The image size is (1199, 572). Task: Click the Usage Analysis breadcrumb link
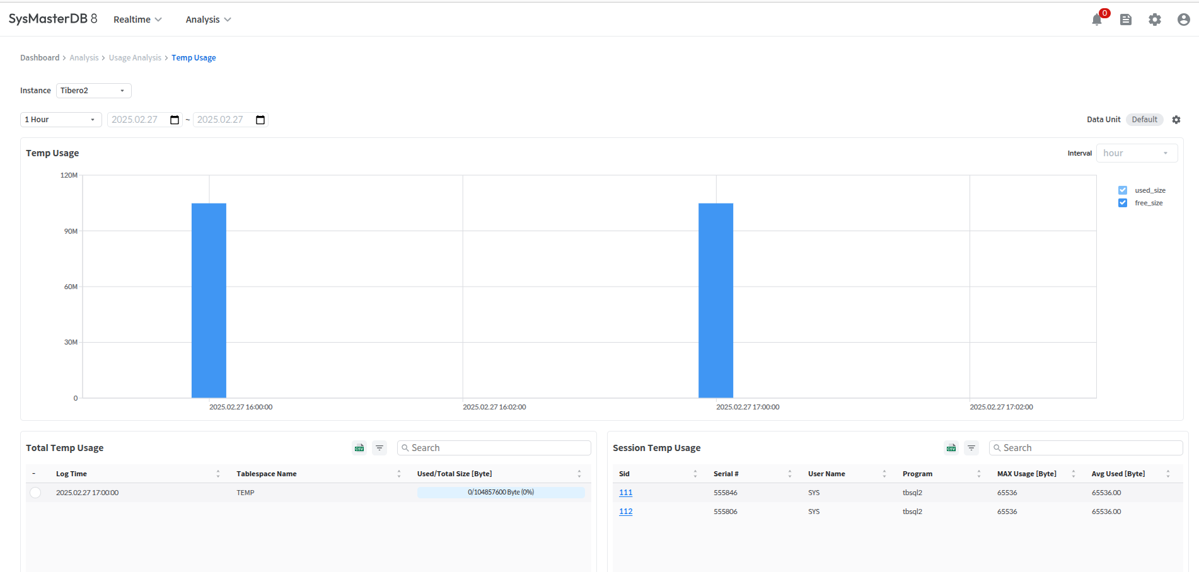pyautogui.click(x=135, y=58)
